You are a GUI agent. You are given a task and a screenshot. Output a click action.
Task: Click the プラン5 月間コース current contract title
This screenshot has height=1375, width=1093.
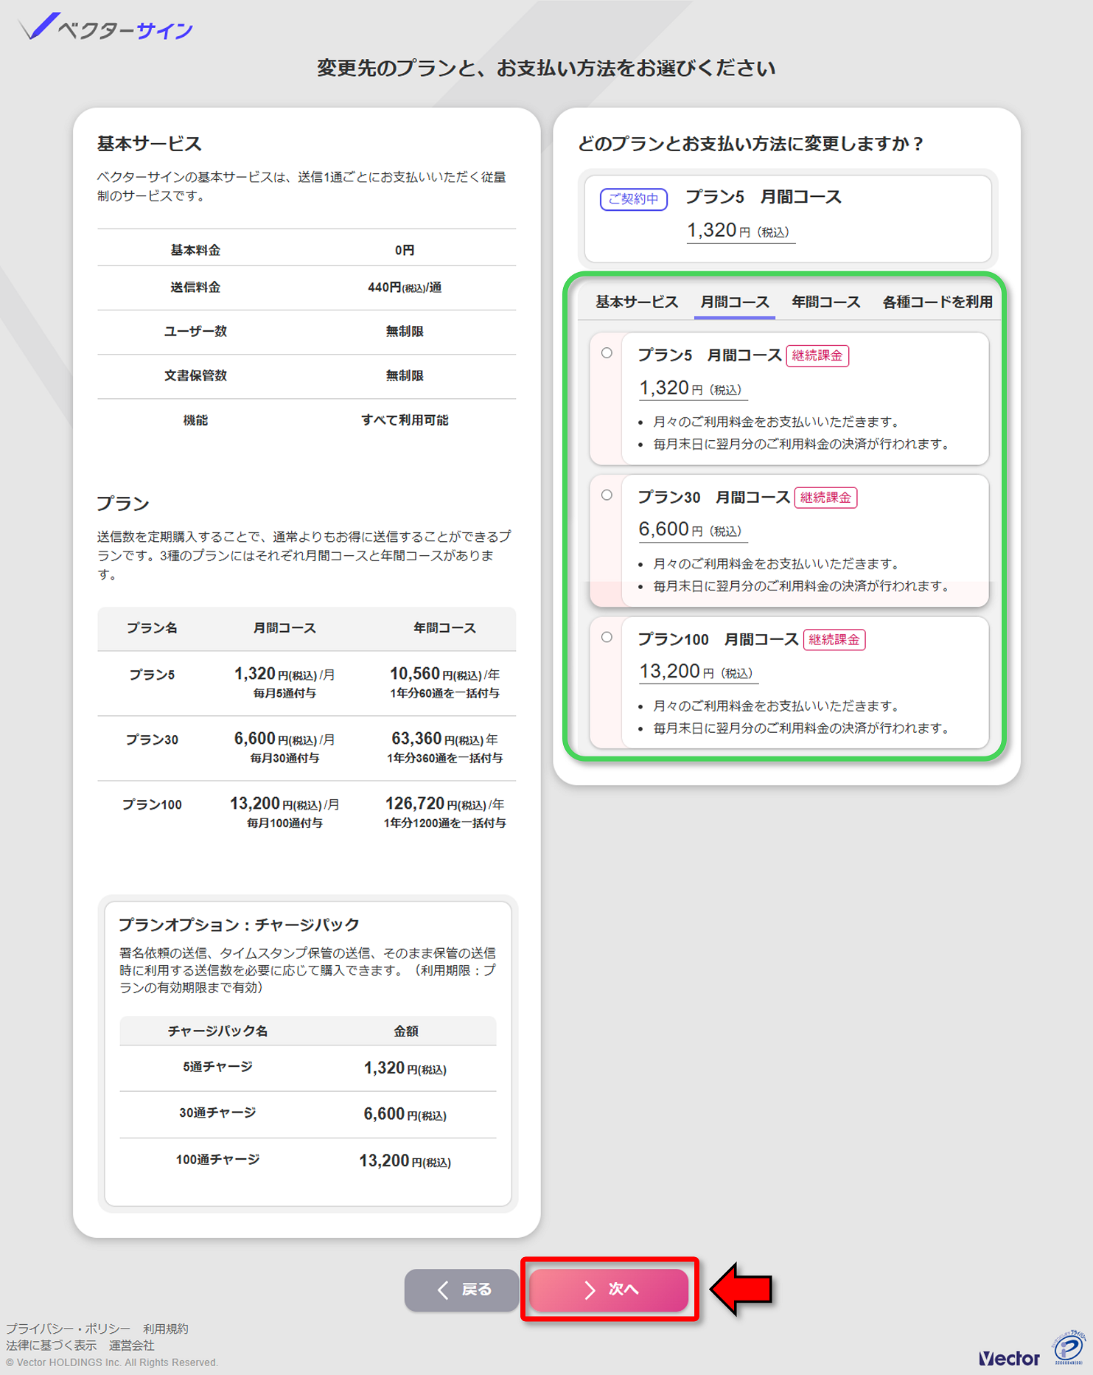pos(764,197)
